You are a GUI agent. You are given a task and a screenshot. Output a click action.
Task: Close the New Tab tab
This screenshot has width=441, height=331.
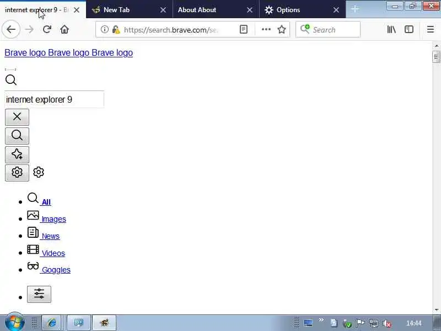[163, 10]
